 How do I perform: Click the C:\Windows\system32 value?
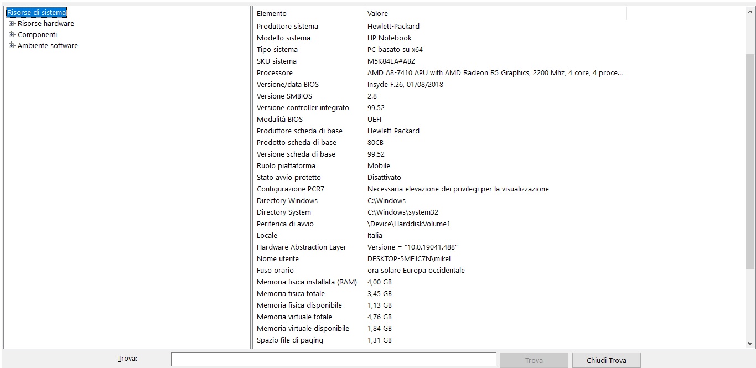(403, 212)
